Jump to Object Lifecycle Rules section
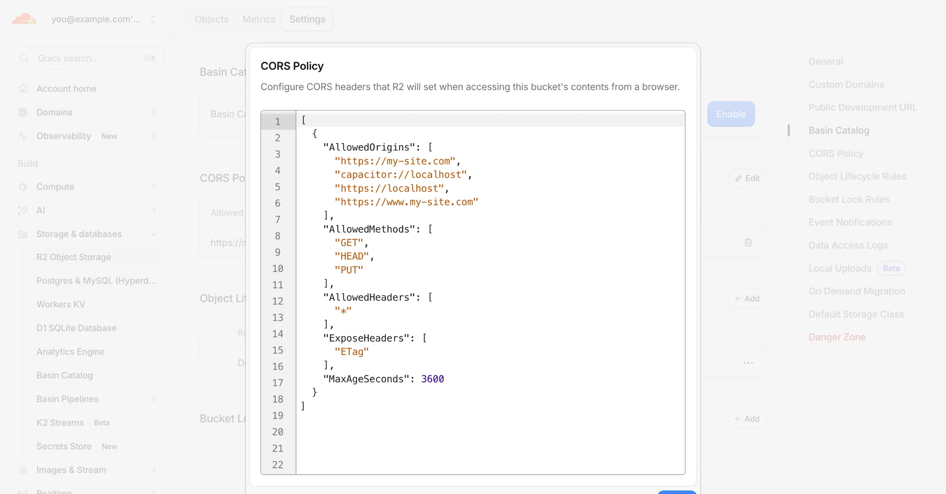 [x=857, y=176]
